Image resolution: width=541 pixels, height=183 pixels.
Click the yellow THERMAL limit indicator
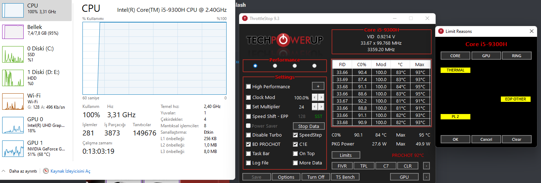coord(455,70)
